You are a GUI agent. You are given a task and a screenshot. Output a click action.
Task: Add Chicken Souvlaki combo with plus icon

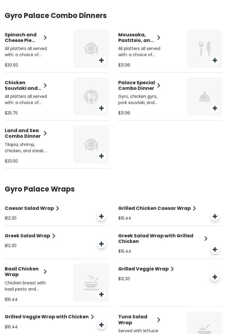click(101, 108)
